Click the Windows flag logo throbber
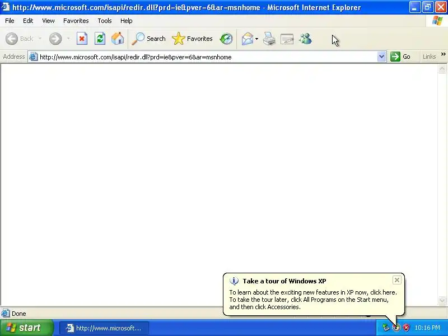448x336 pixels. click(437, 21)
